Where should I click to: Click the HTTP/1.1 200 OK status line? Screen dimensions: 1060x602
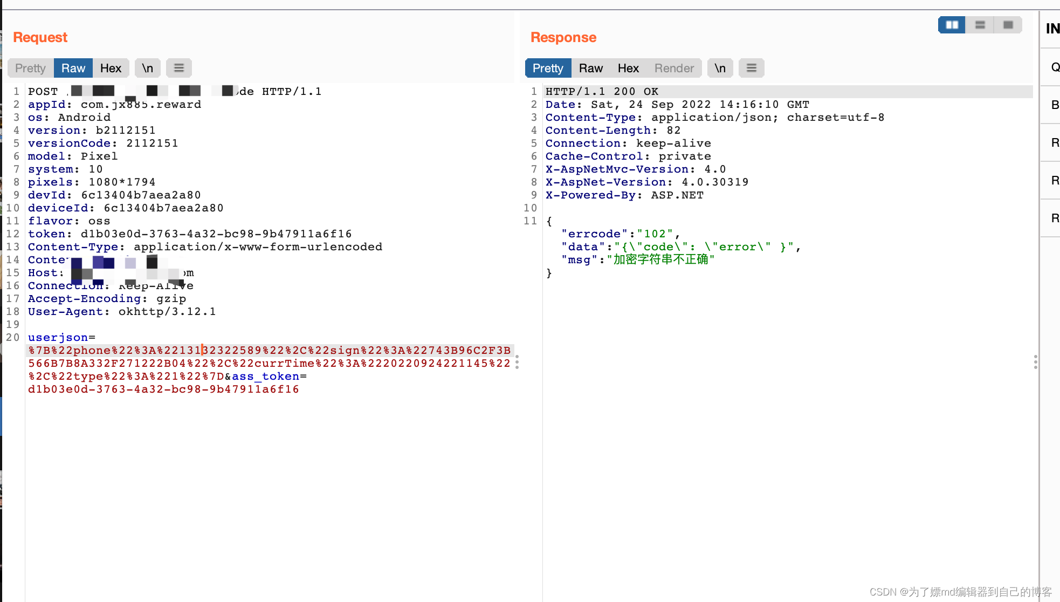click(x=602, y=92)
